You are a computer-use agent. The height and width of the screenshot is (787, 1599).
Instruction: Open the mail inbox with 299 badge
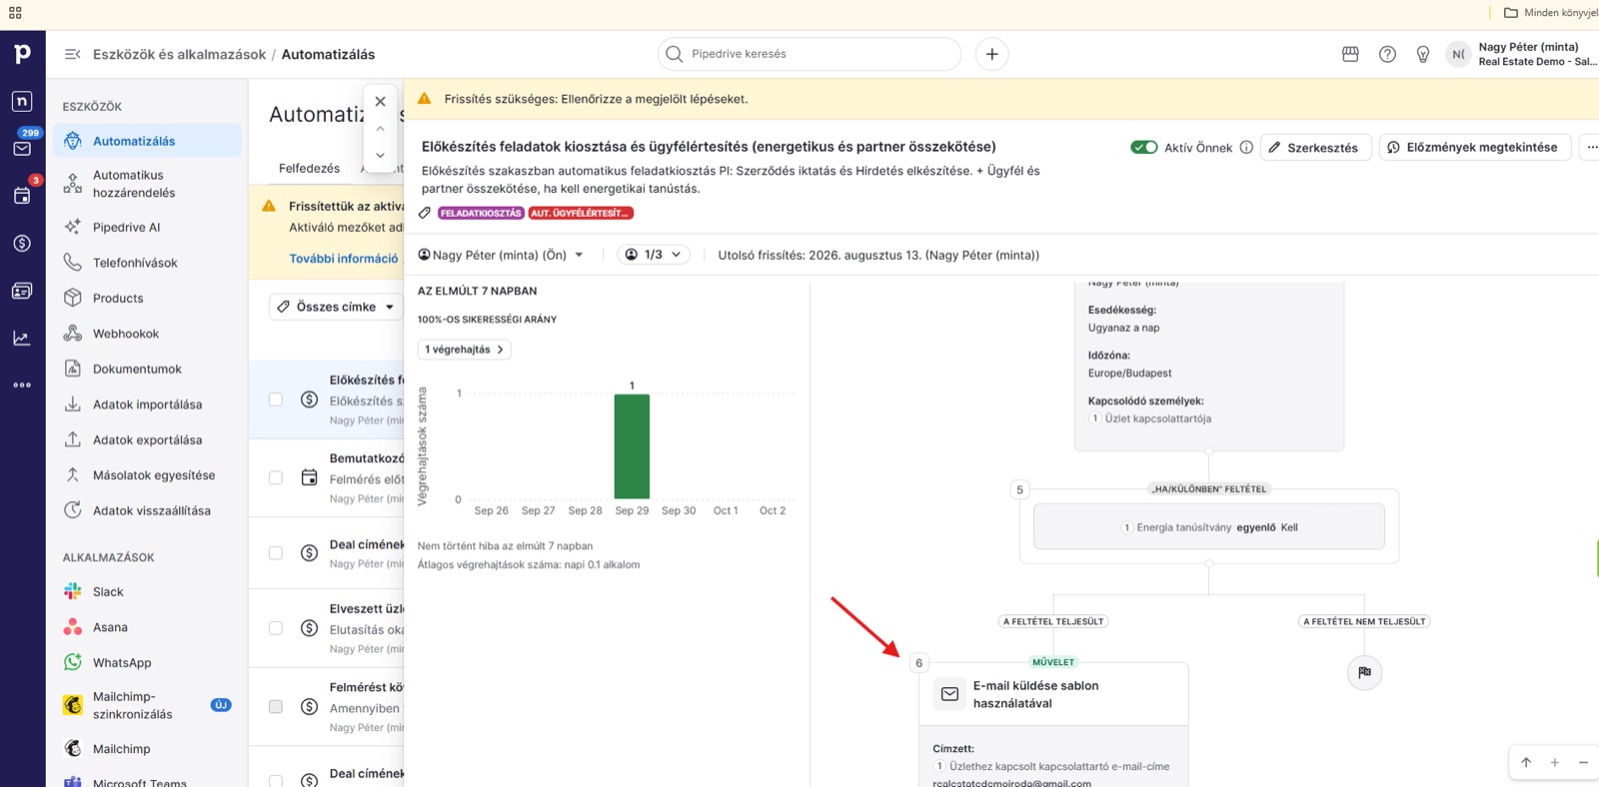pyautogui.click(x=22, y=149)
